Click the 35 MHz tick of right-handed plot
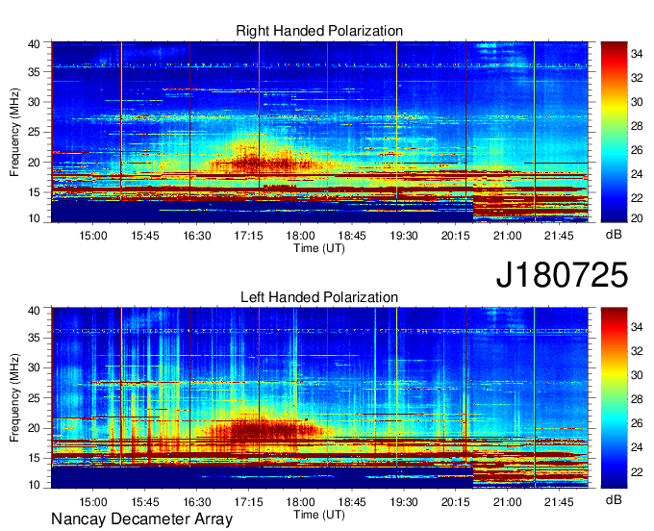The width and height of the screenshot is (654, 531). (x=35, y=72)
